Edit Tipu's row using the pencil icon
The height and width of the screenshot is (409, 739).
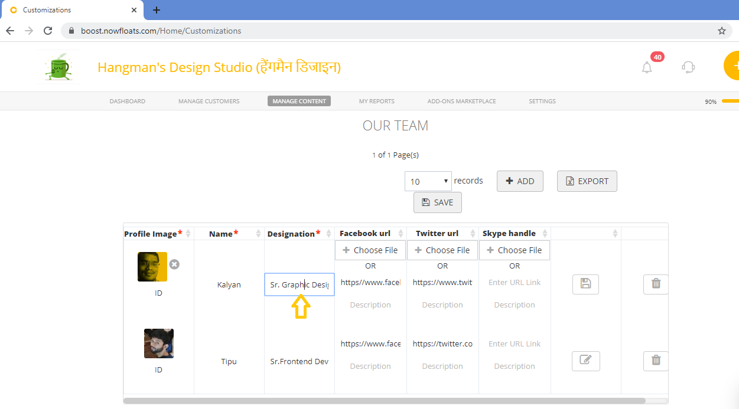coord(585,361)
